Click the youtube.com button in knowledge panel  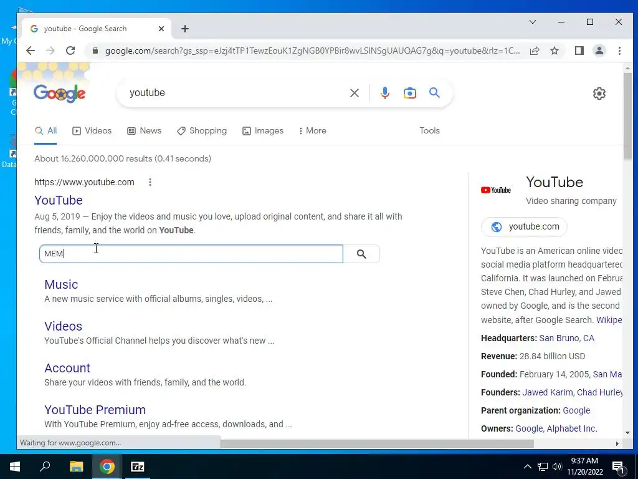pyautogui.click(x=524, y=227)
